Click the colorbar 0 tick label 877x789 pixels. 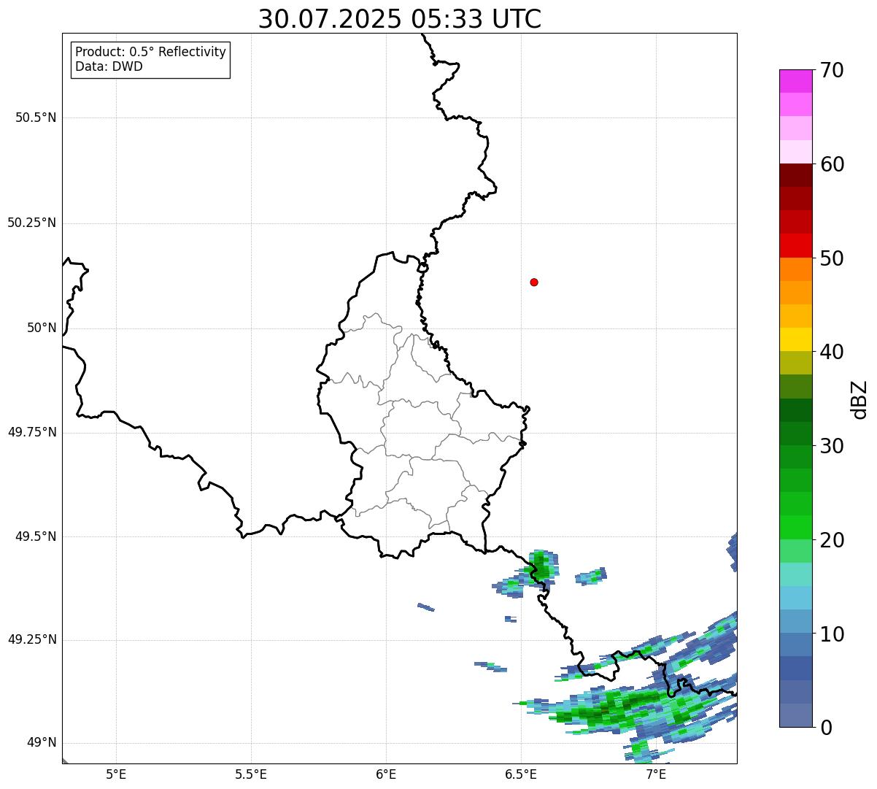tap(826, 728)
